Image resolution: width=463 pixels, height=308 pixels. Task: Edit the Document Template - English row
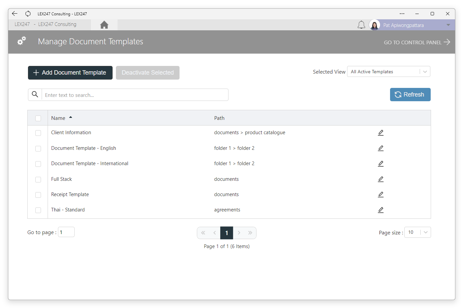coord(381,148)
